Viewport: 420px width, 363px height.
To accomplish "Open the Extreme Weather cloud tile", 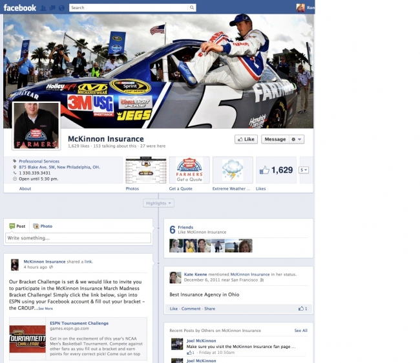I will click(x=233, y=170).
